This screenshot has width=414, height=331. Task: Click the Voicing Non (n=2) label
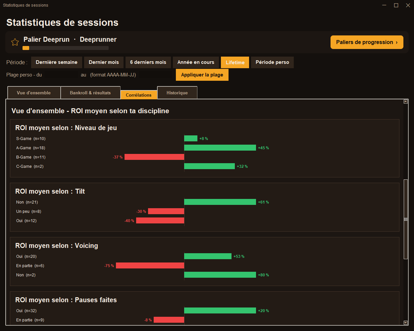click(26, 275)
